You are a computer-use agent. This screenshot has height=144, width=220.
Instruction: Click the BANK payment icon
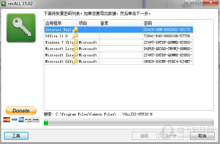[x=36, y=120]
